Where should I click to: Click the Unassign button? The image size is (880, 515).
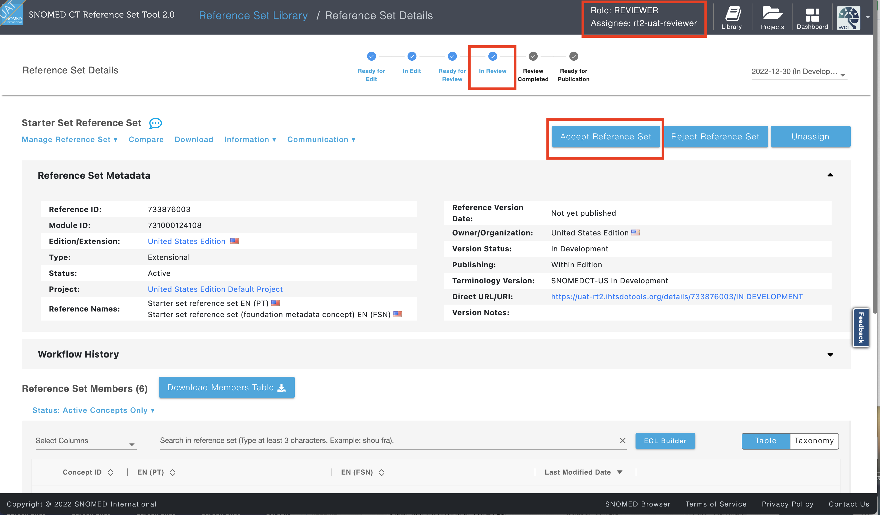coord(810,136)
